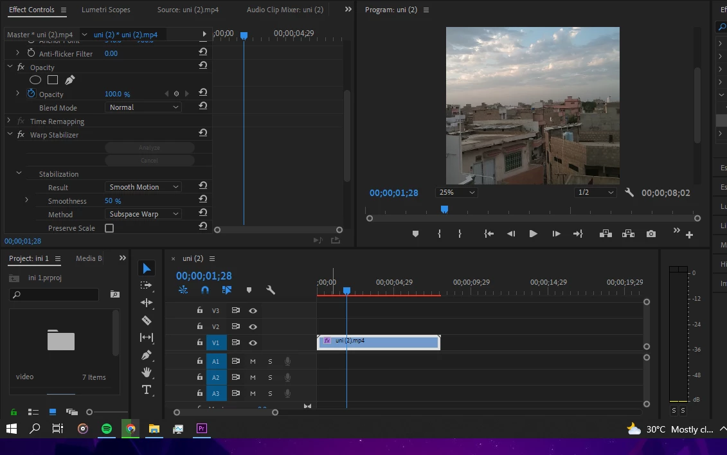Open File Explorer from the taskbar

(154, 429)
